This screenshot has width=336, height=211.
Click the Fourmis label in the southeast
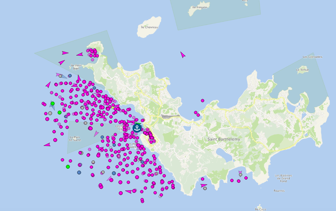[x=279, y=191]
